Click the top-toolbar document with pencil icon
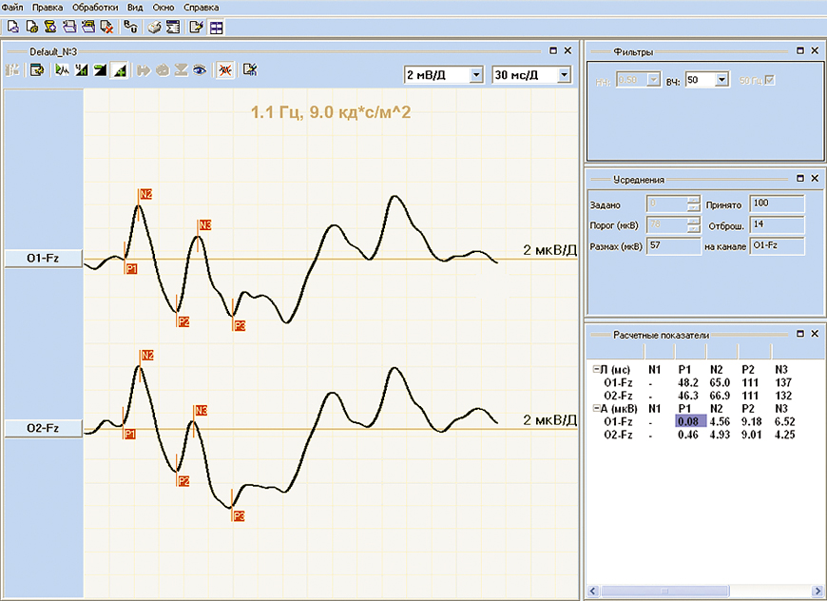This screenshot has width=827, height=601. pos(196,27)
